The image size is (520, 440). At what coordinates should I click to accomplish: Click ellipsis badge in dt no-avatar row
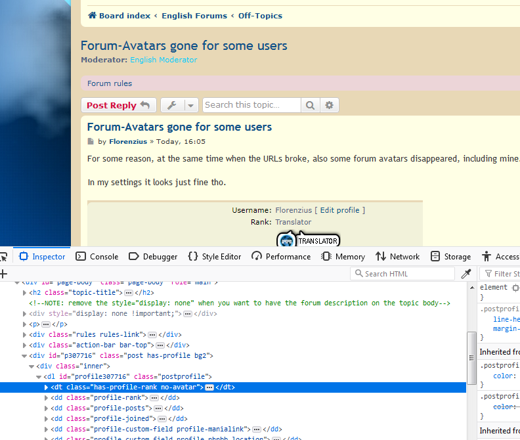coord(209,387)
